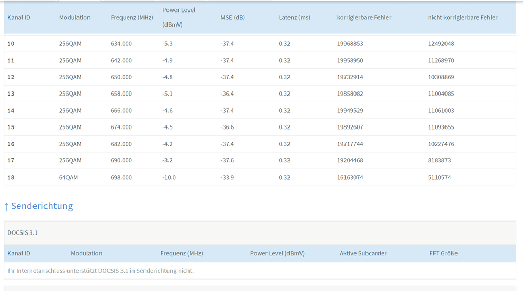Select frequency value 650.000

(x=121, y=77)
